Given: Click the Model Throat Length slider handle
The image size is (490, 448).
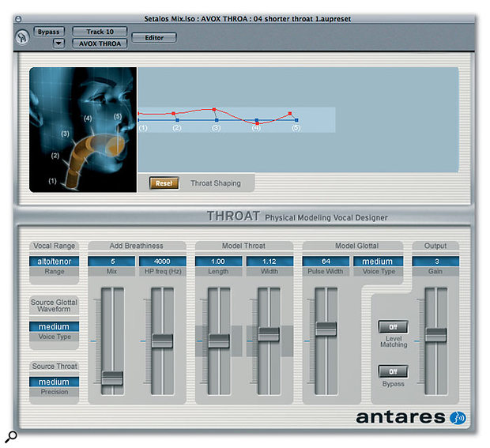Looking at the screenshot, I should [x=219, y=341].
